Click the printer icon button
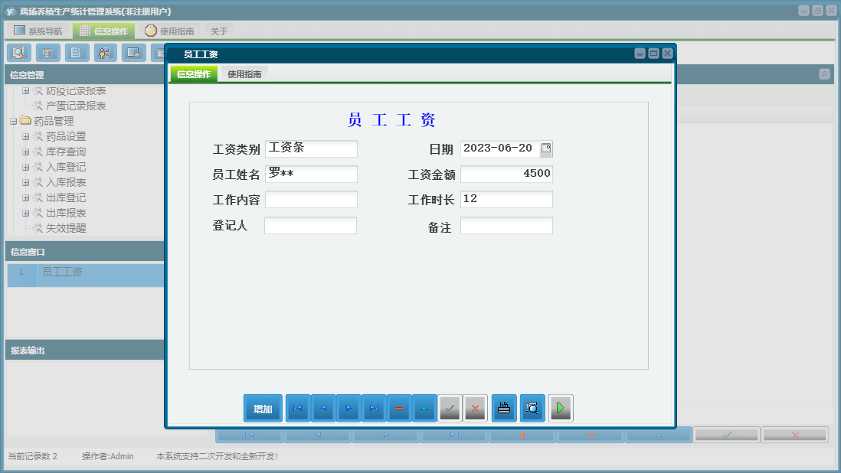The width and height of the screenshot is (841, 473). point(504,408)
